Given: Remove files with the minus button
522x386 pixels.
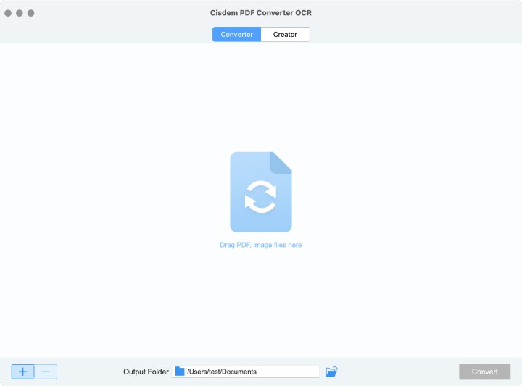Looking at the screenshot, I should (x=46, y=372).
